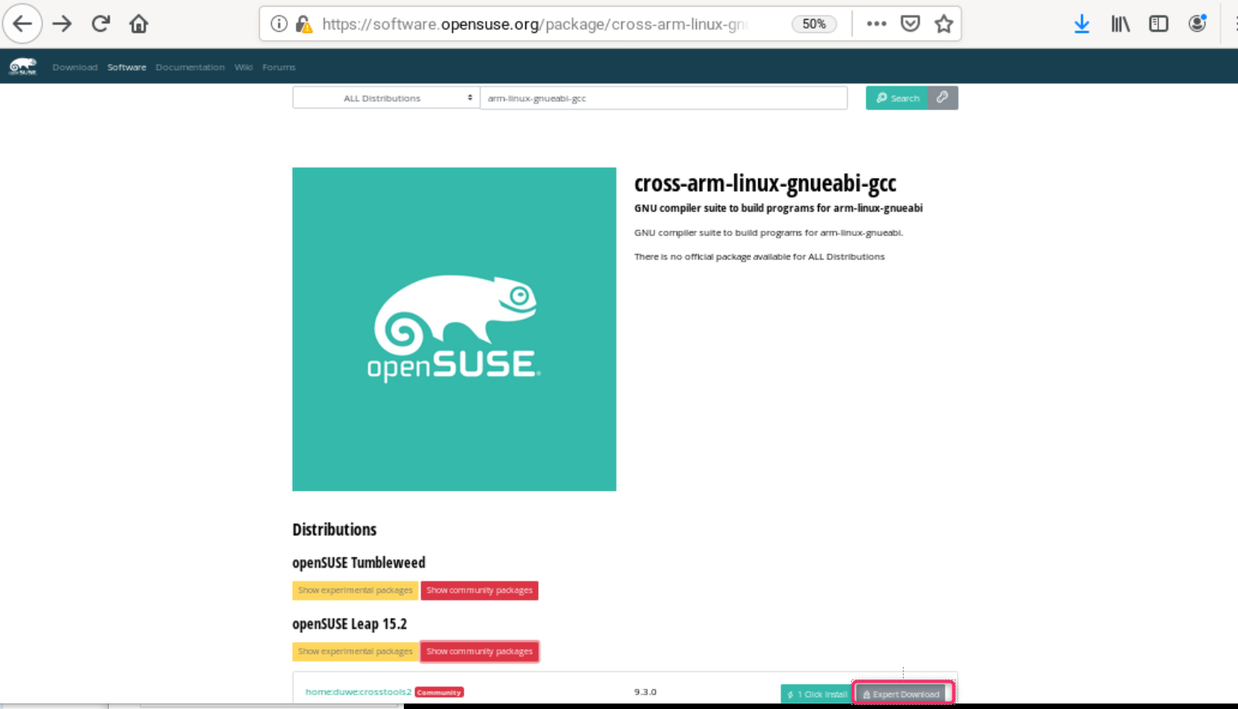Reset the 50% zoom level badge
Screen dimensions: 1238x709
point(814,24)
